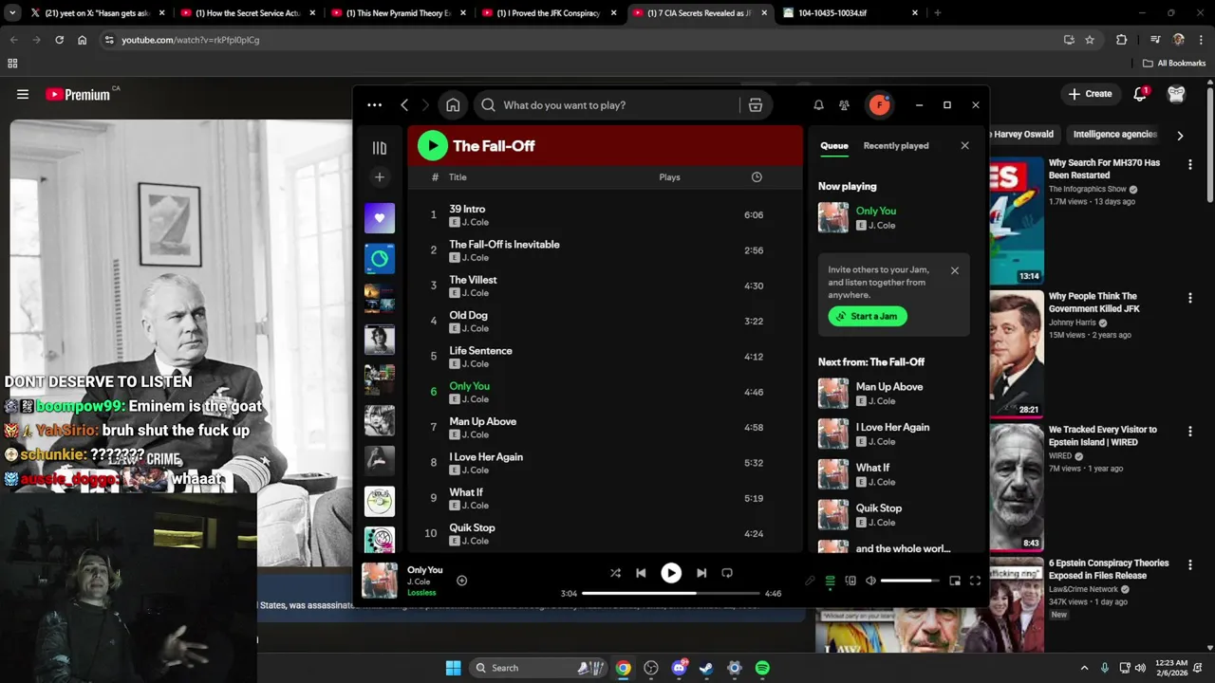Mute Spotify via the speaker icon

(870, 581)
